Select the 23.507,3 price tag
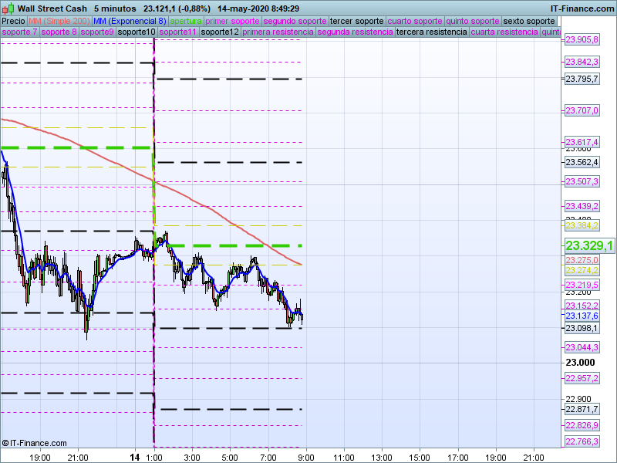 [582, 181]
